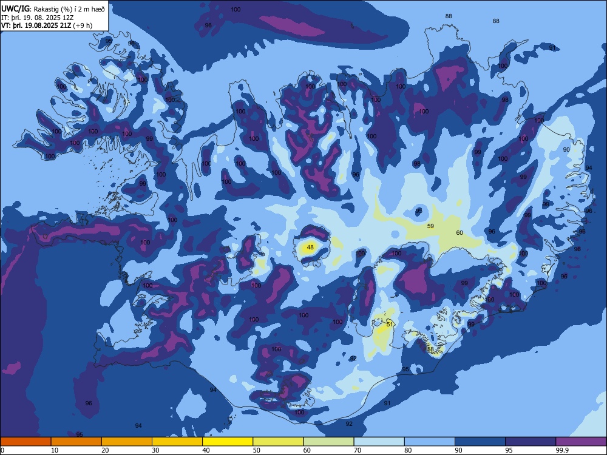Click the legend tick label 0
Viewport: 607px width, 455px height.
point(2,450)
